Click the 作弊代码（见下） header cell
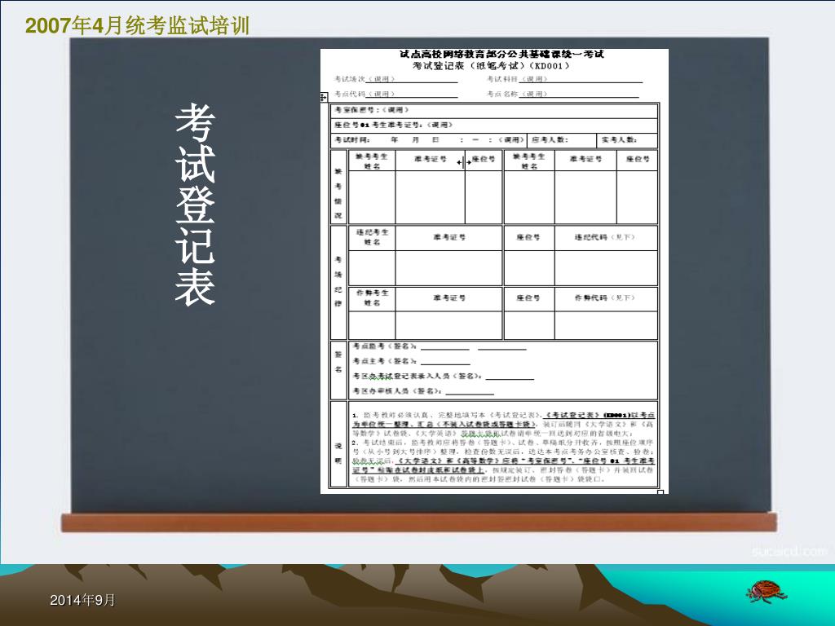Image resolution: width=835 pixels, height=626 pixels. (x=606, y=298)
